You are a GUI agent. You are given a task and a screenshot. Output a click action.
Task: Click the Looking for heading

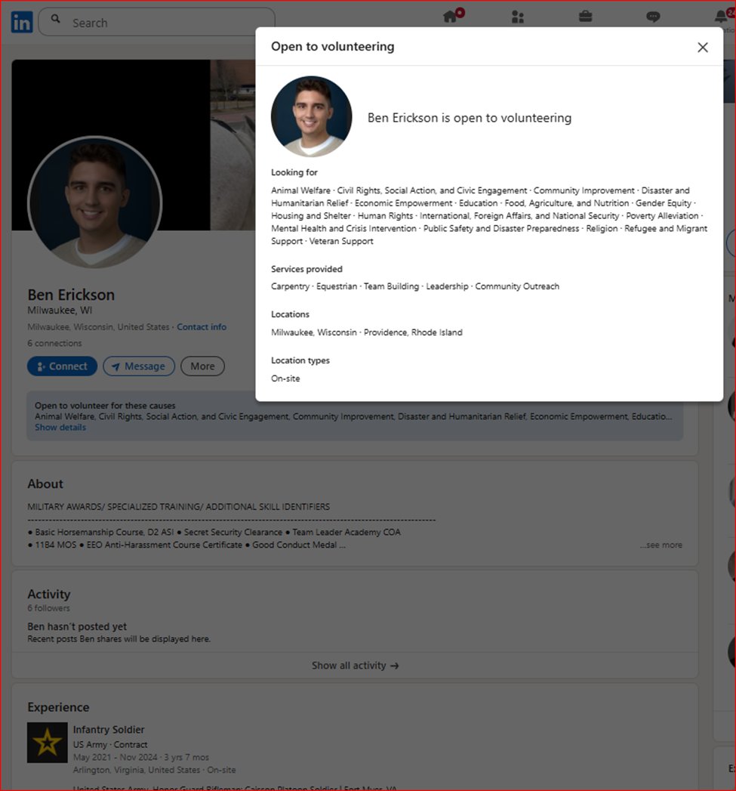pyautogui.click(x=294, y=172)
